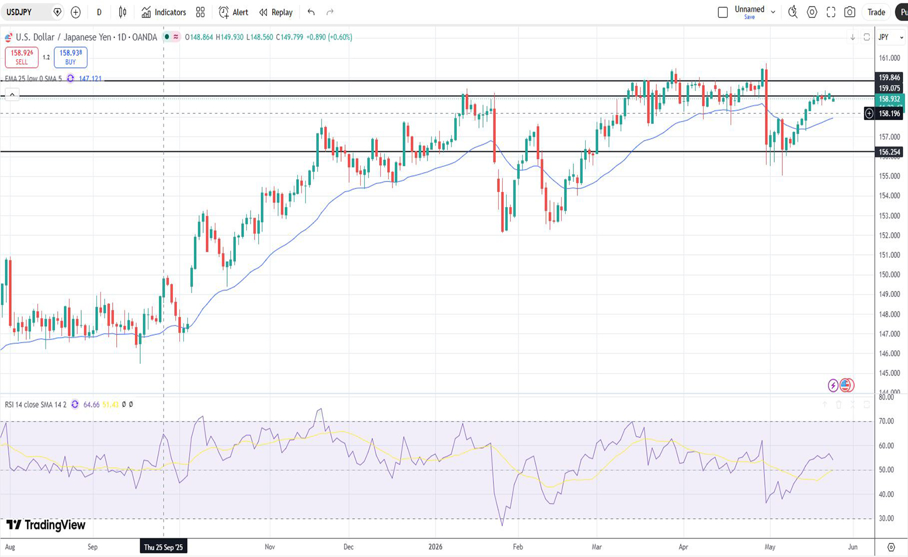Create an Alert from the toolbar

pos(234,12)
